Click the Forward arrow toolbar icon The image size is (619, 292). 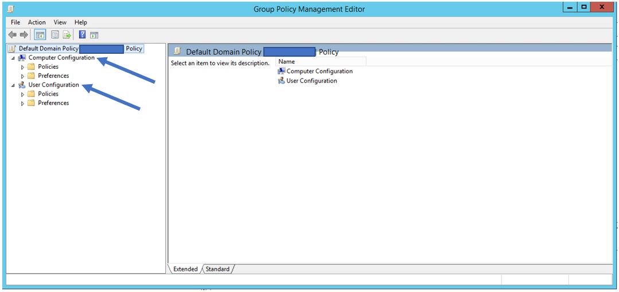click(24, 35)
